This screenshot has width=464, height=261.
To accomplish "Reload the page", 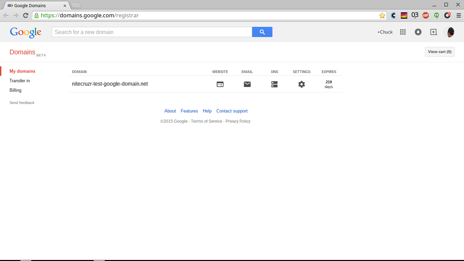I will [x=25, y=15].
